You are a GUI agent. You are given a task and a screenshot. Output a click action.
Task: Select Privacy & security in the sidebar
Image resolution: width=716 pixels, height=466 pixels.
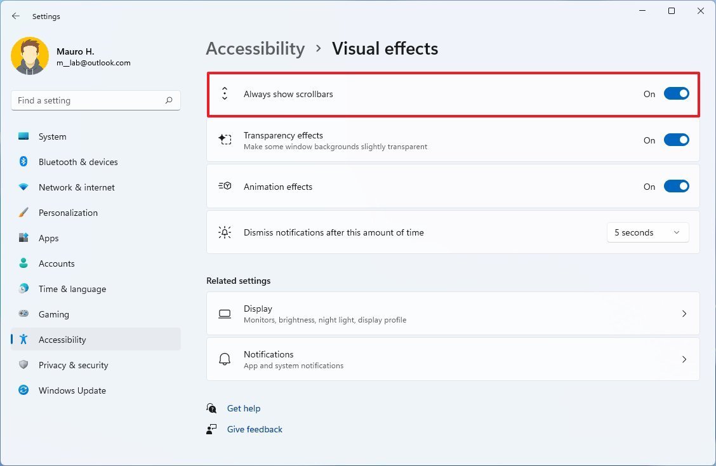[x=73, y=364]
